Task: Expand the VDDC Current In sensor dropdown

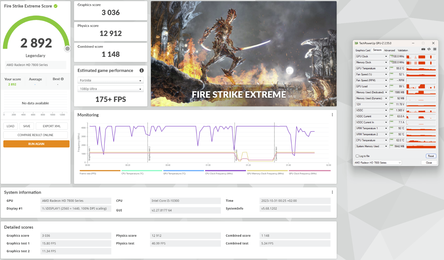Action: pos(386,122)
